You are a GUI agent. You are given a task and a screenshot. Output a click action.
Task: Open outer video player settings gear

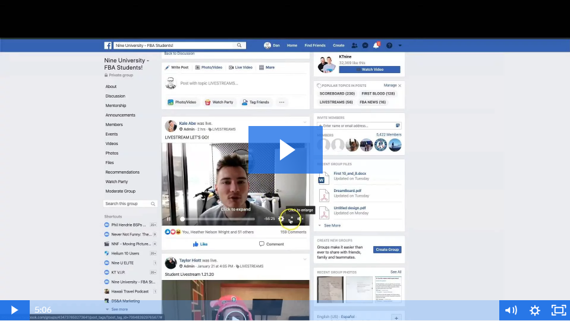pos(535,310)
